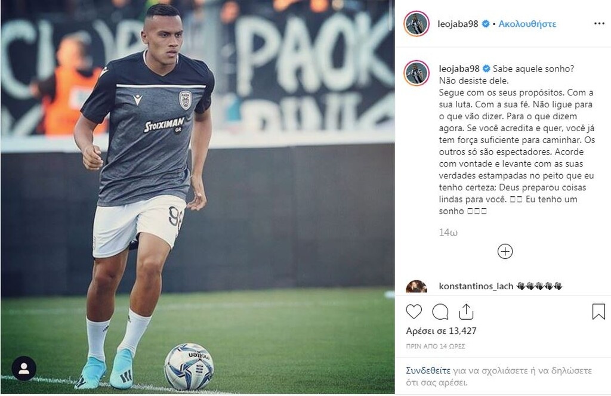This screenshot has height=396, width=611.
Task: Open leojaba98 username in caption
Action: [459, 69]
